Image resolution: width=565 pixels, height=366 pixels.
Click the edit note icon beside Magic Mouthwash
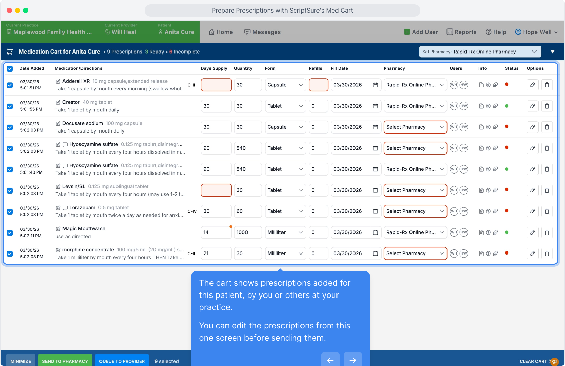(58, 229)
